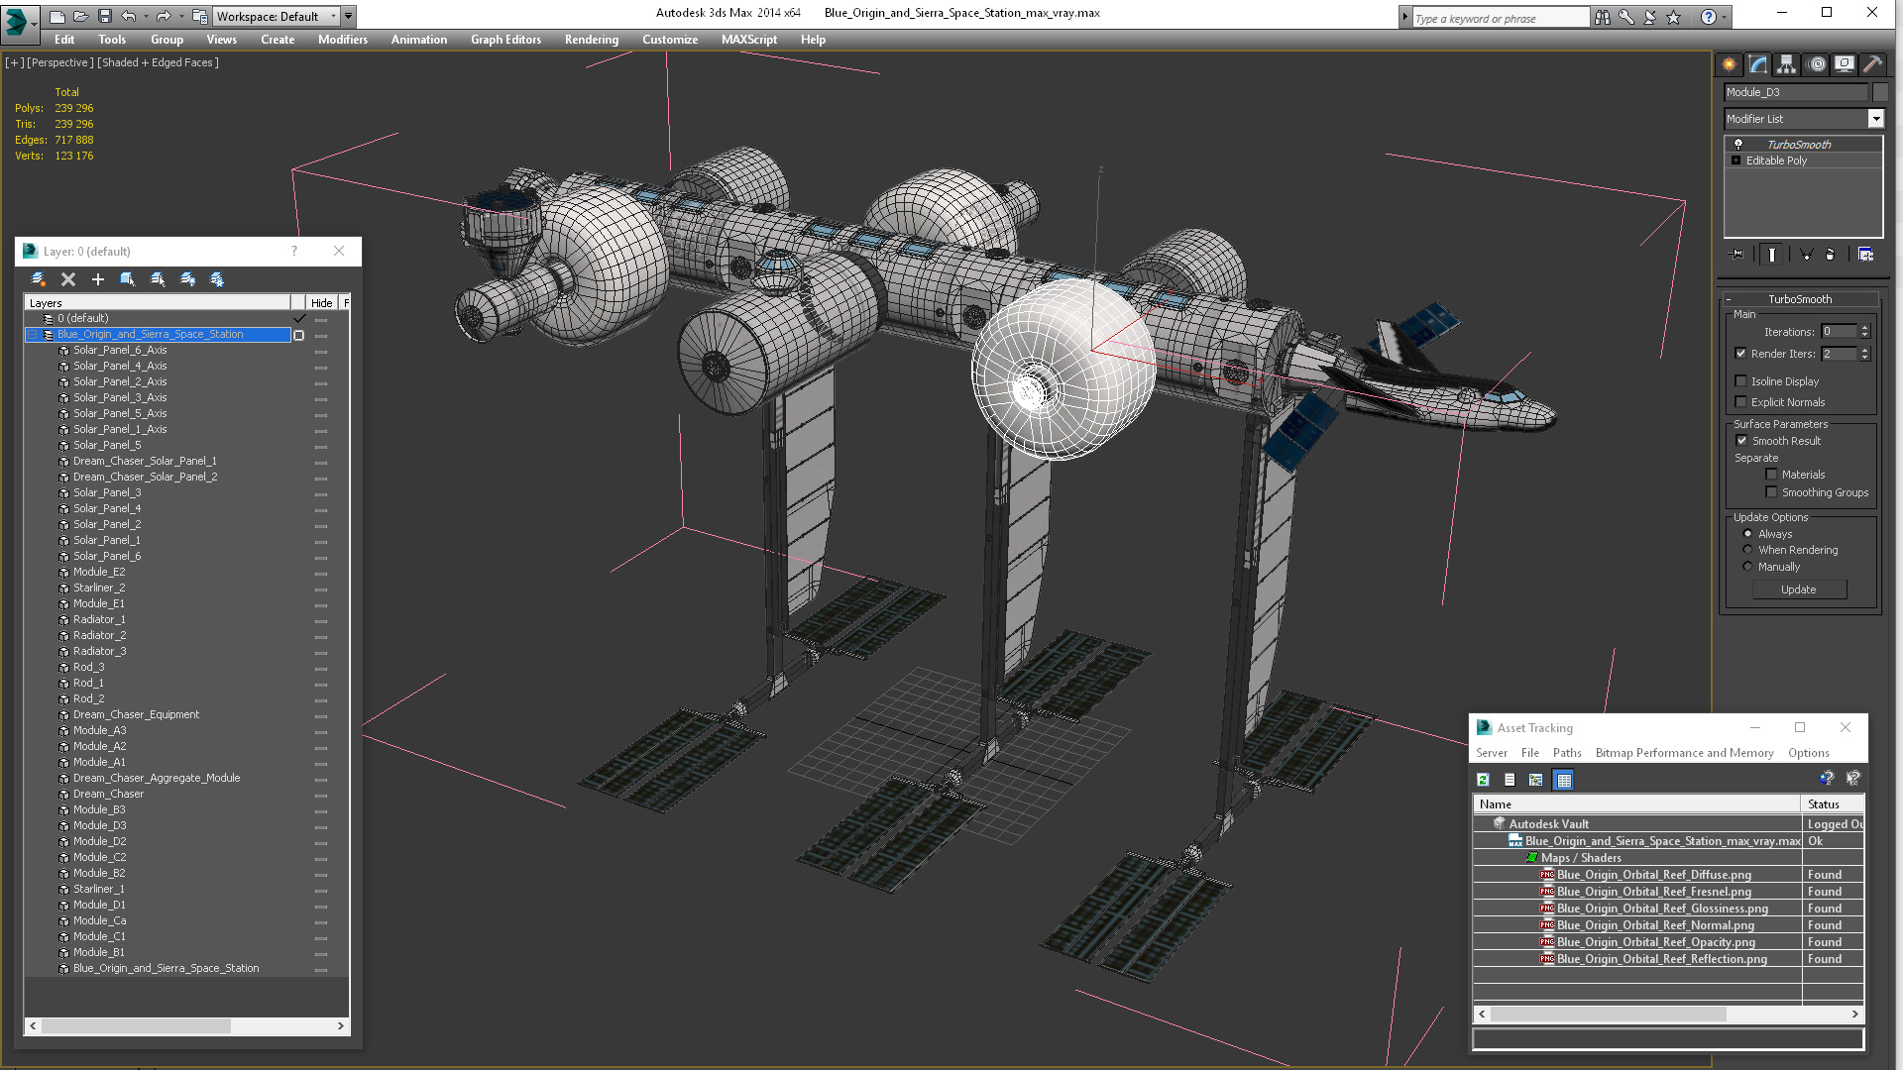Collapse the TurboSmooth rollout header

1800,299
